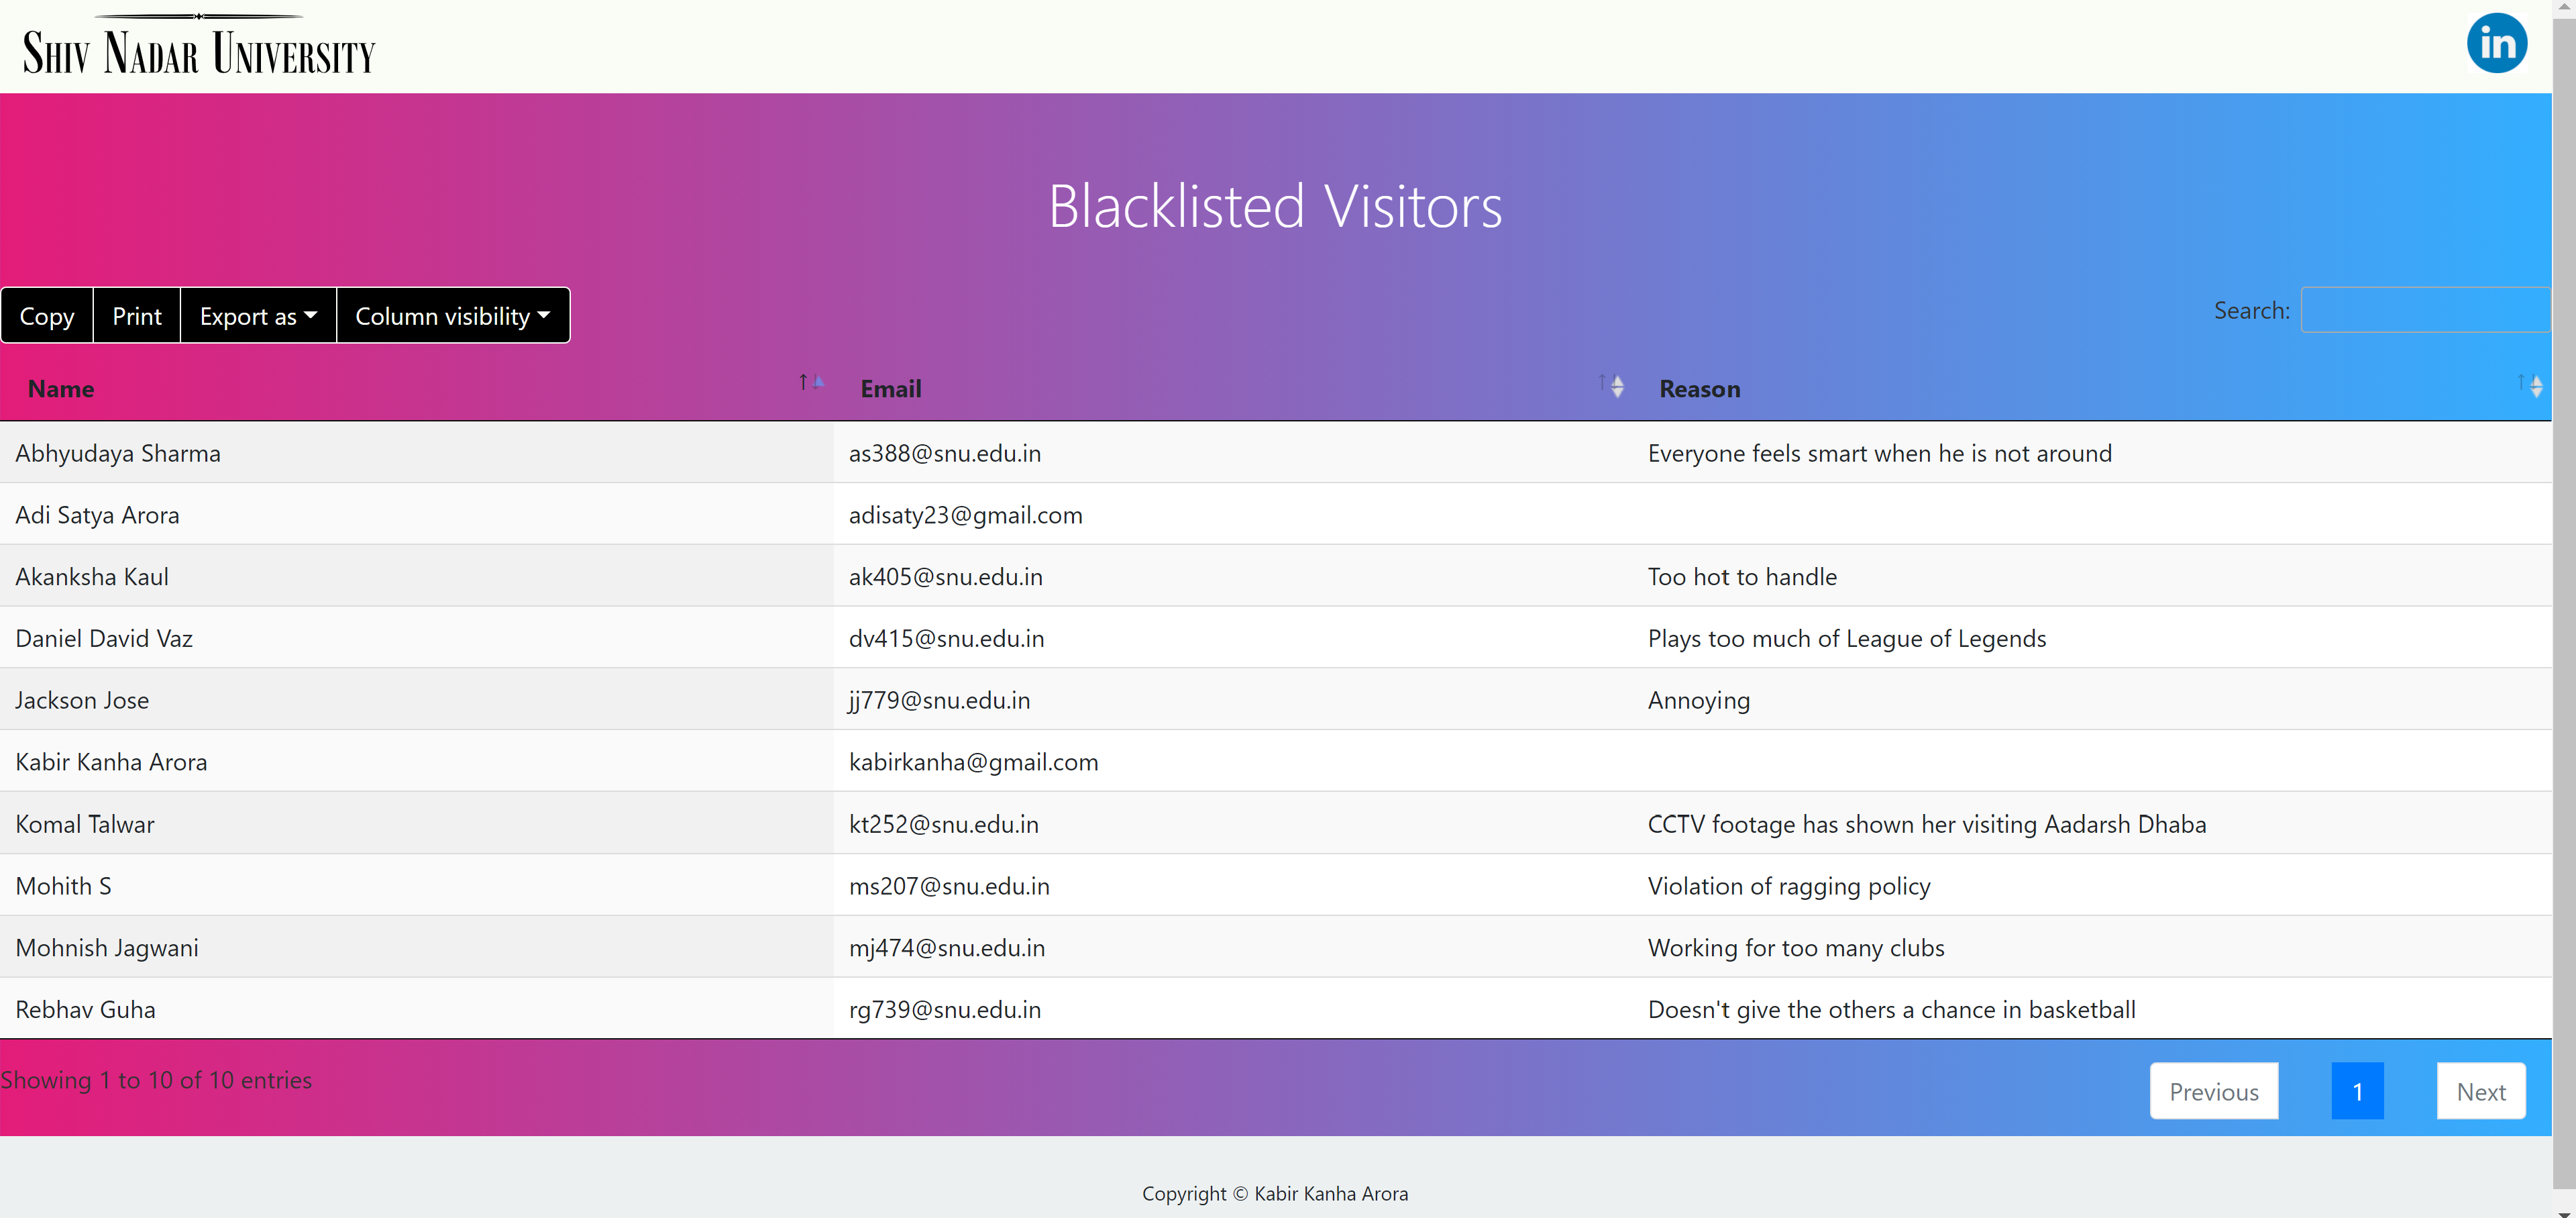Go to the Previous page
The image size is (2576, 1218).
2213,1091
